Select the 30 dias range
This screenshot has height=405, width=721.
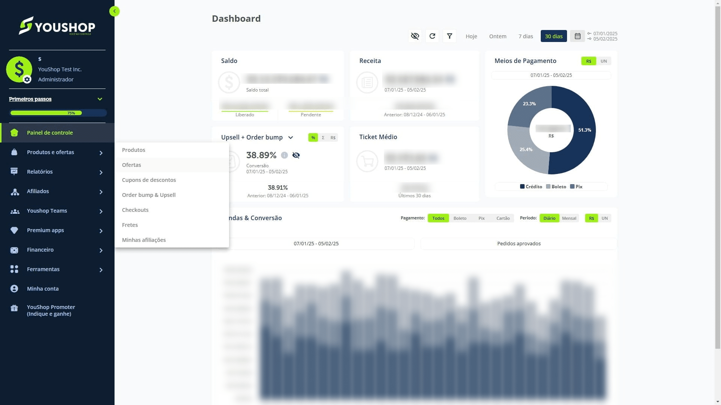point(554,36)
